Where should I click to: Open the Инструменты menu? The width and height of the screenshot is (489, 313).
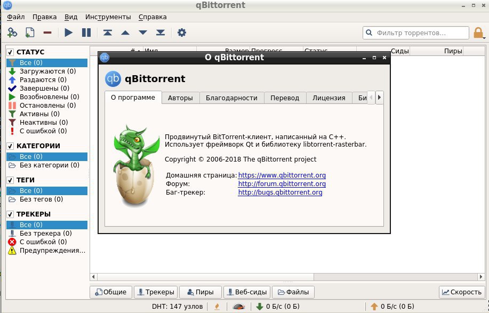(x=108, y=17)
